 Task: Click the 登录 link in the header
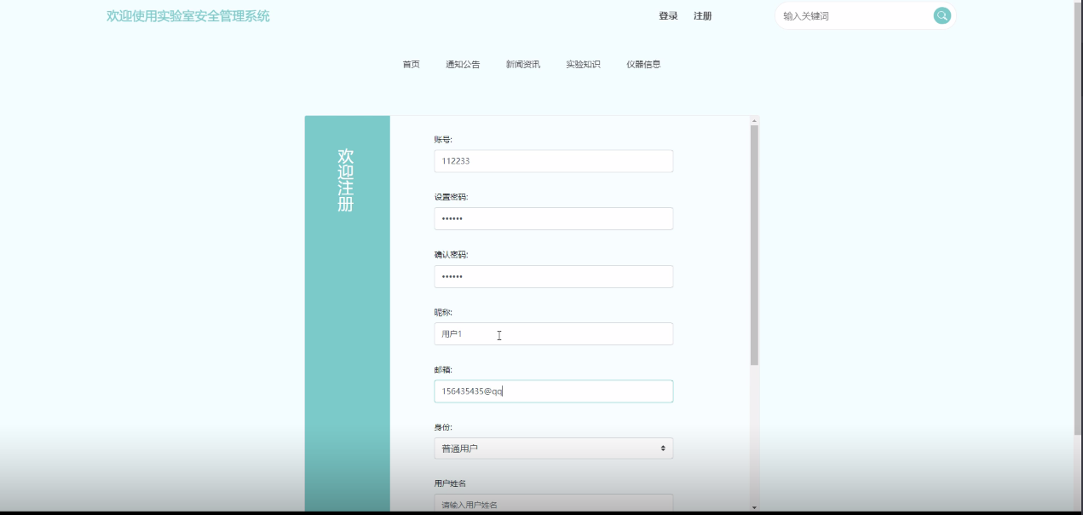(x=668, y=16)
